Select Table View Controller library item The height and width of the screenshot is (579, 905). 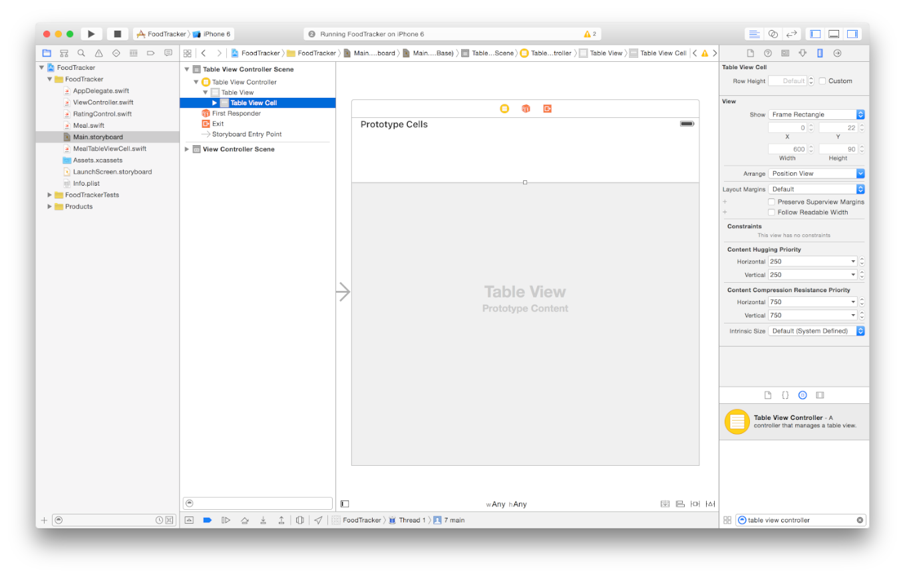click(794, 421)
